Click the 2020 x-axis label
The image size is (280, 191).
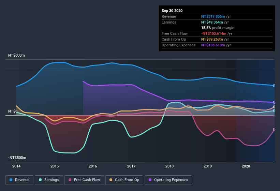(x=246, y=166)
